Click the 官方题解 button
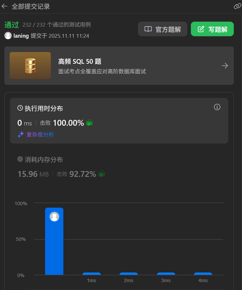This screenshot has width=242, height=290. pos(163,29)
